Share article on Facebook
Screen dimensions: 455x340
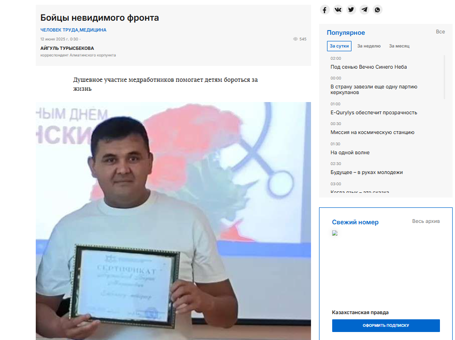click(325, 10)
